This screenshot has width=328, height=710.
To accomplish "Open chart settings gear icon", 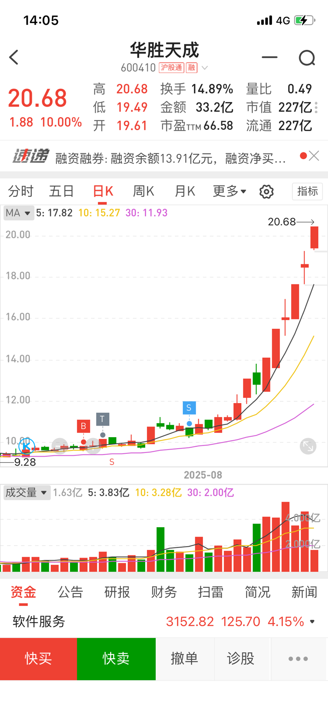I will click(x=266, y=192).
